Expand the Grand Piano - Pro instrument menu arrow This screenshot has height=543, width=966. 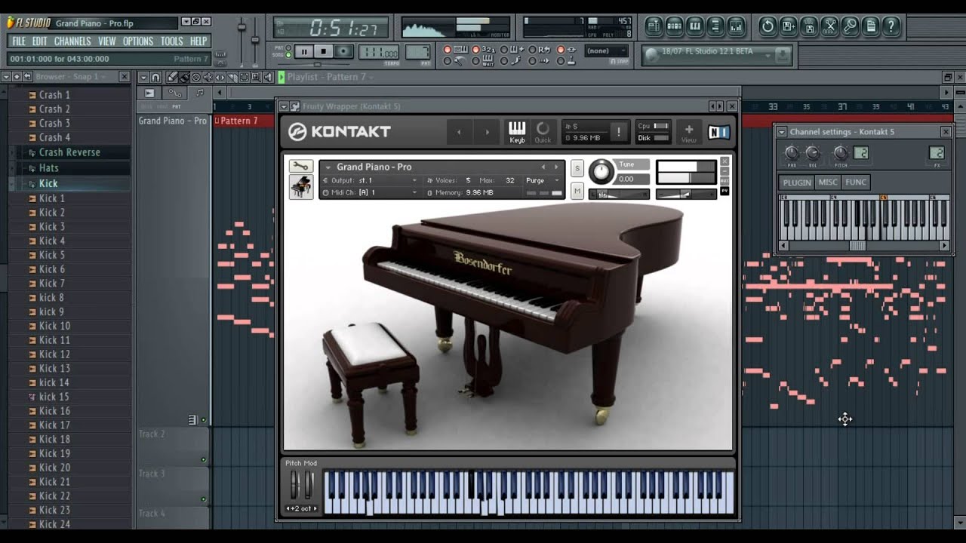click(328, 167)
